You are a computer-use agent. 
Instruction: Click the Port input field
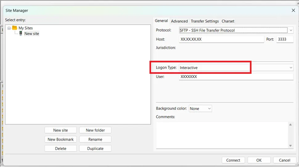(x=285, y=39)
